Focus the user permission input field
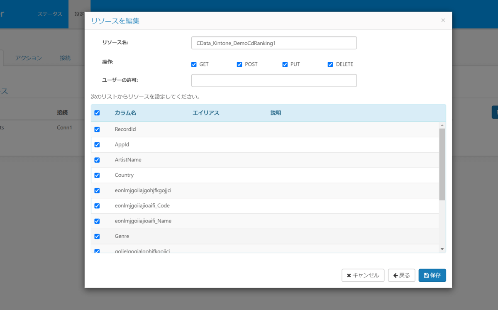Screen dimensions: 498x310 274,81
